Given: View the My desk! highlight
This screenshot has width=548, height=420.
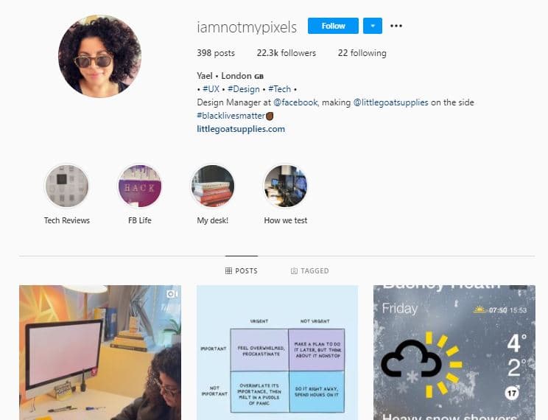Looking at the screenshot, I should [212, 186].
